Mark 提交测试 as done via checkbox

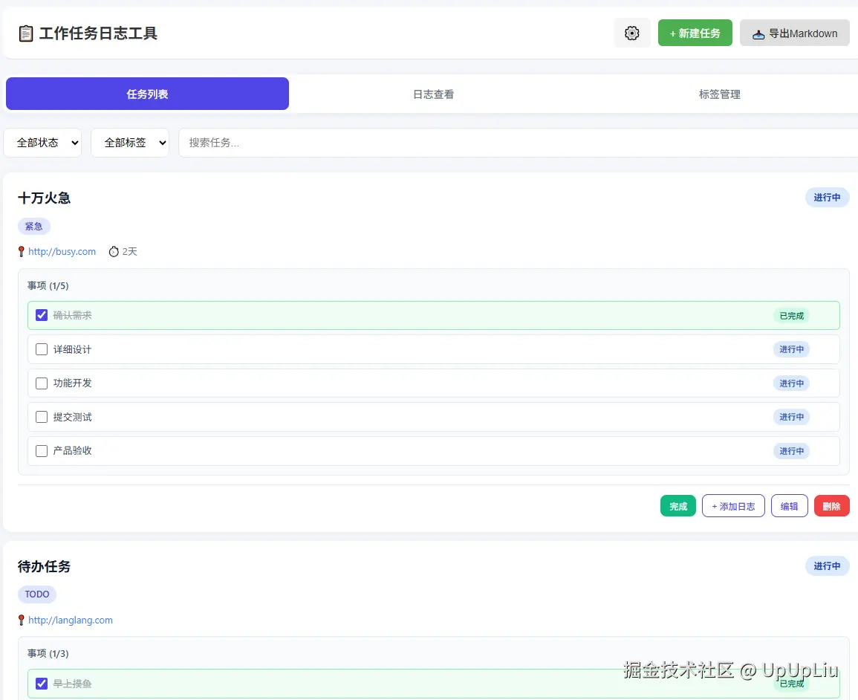[x=42, y=417]
